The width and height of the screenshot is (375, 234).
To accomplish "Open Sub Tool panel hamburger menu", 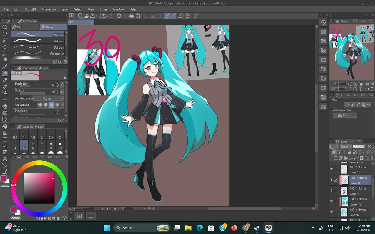I will (12, 21).
